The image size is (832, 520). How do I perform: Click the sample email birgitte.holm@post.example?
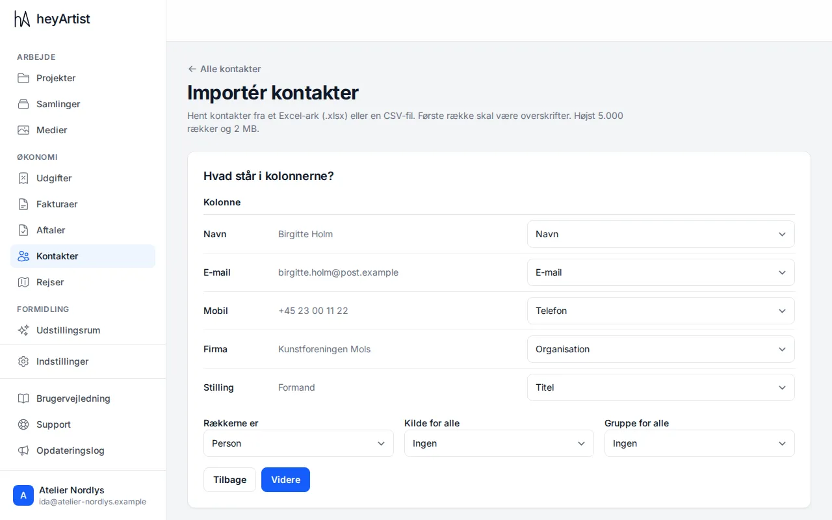click(x=338, y=272)
